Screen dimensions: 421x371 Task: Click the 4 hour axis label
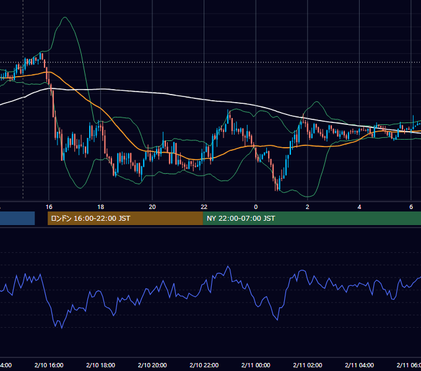[x=359, y=207]
